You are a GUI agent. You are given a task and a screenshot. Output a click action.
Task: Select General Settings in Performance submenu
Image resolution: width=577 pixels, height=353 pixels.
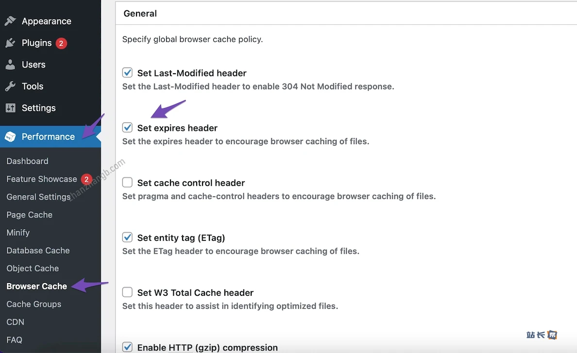pos(38,197)
